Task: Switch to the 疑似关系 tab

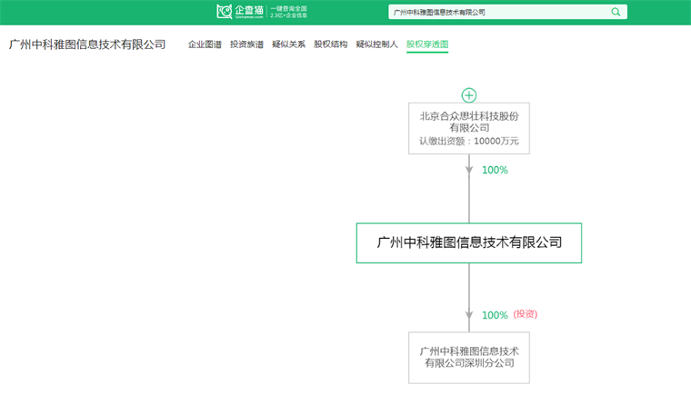Action: [x=288, y=44]
